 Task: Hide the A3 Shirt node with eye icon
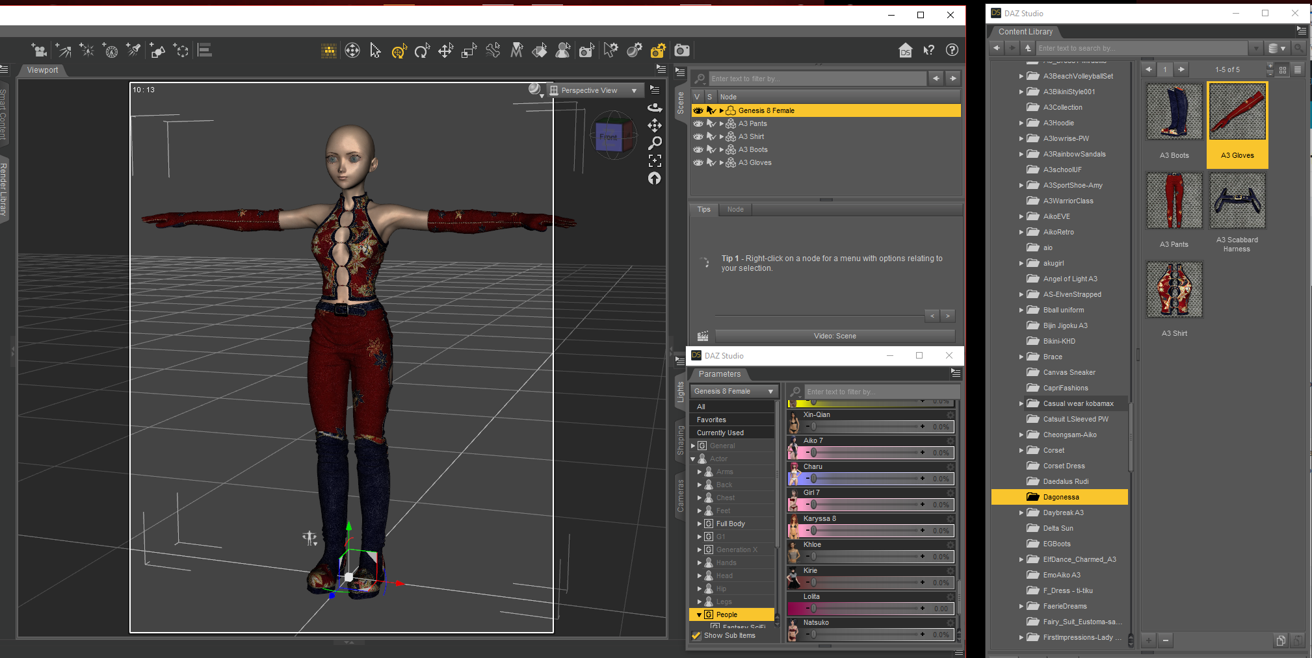click(698, 136)
